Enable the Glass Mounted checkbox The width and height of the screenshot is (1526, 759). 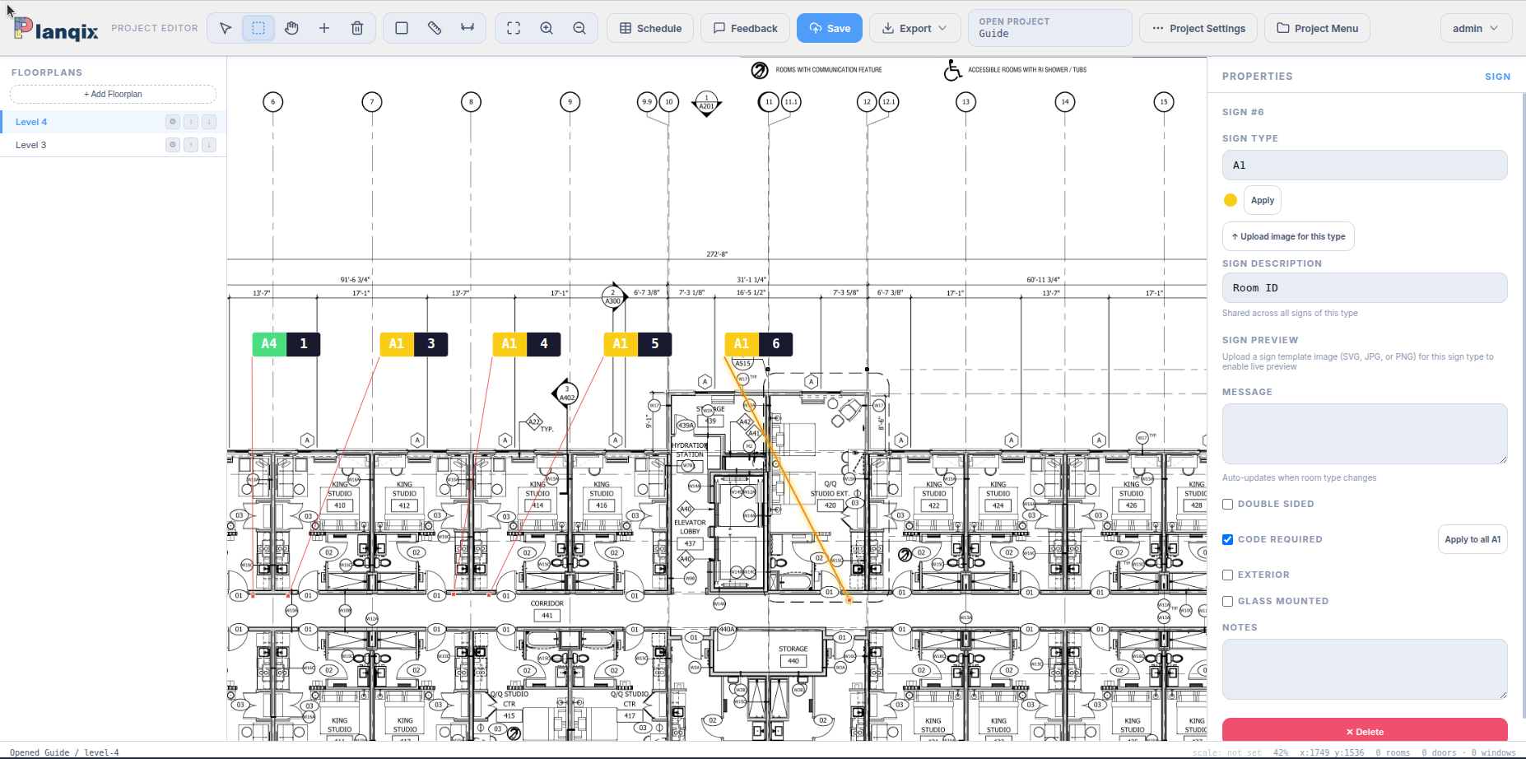[x=1227, y=601]
